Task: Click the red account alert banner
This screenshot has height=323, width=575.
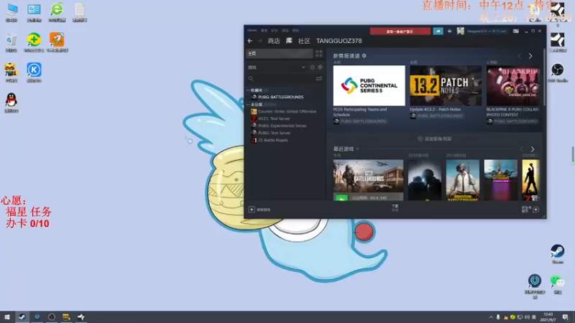Action: point(400,31)
